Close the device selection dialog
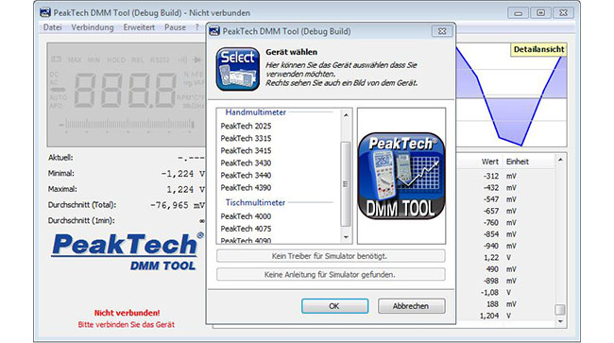The height and width of the screenshot is (343, 614). pyautogui.click(x=442, y=31)
